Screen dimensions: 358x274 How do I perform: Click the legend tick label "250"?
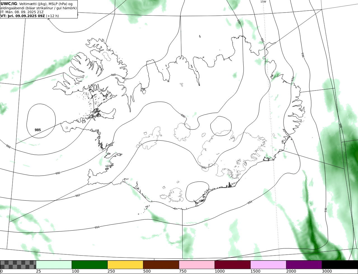coord(111,271)
